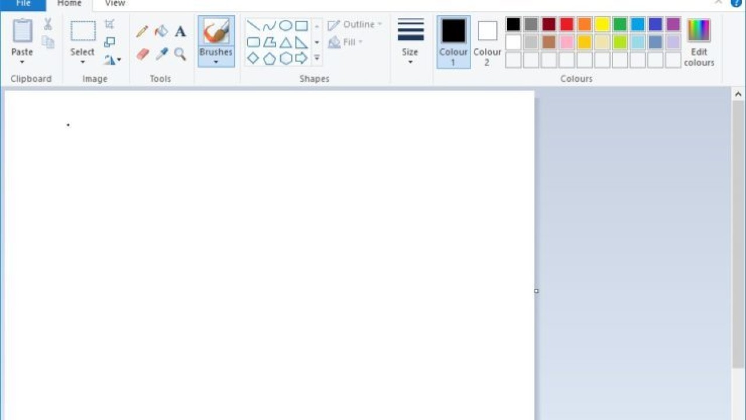746x420 pixels.
Task: Activate Colour 1 selector
Action: pyautogui.click(x=453, y=41)
